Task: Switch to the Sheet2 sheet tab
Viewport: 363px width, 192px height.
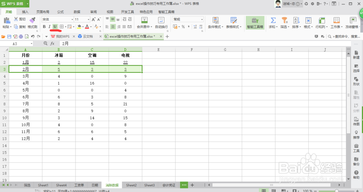Action: [131, 185]
